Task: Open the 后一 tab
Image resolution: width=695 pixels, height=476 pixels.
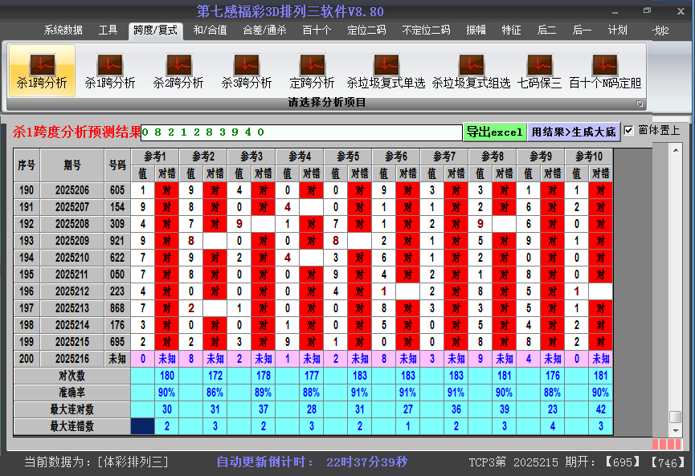Action: 582,31
